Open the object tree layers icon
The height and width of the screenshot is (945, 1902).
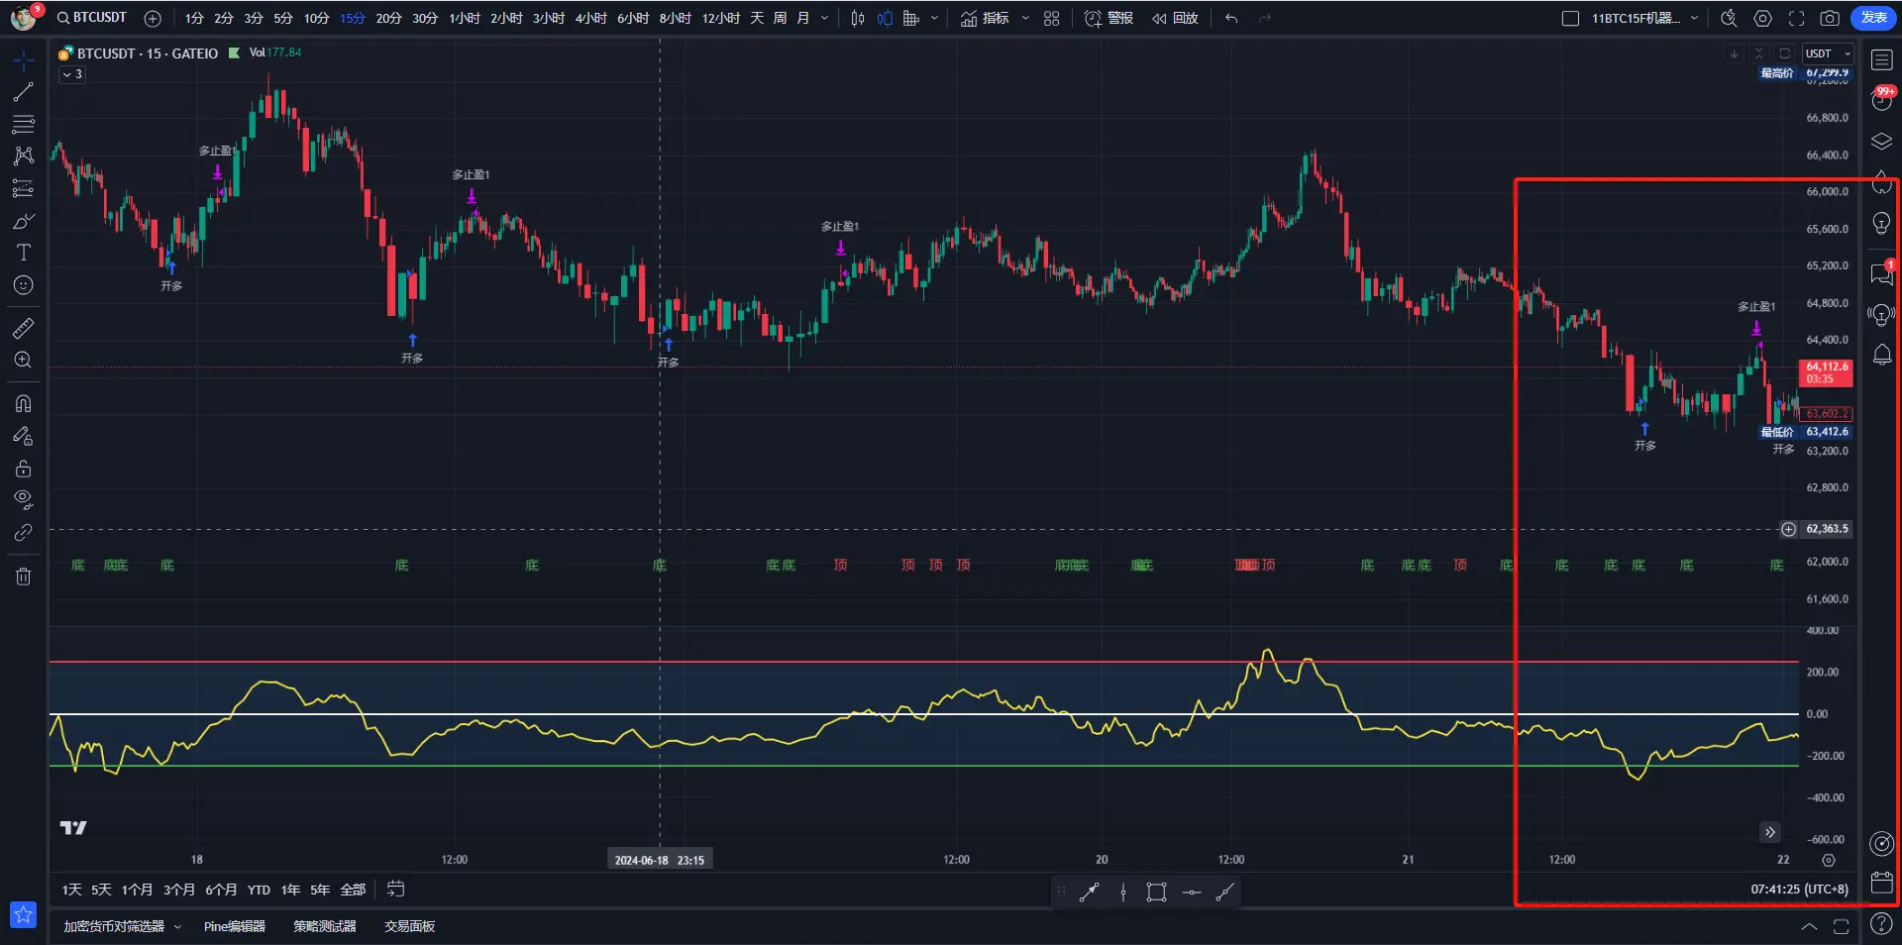(1882, 142)
